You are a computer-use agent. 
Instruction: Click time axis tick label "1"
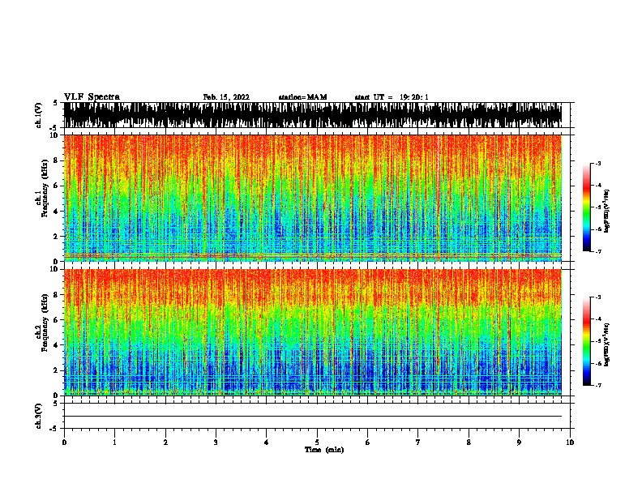[x=114, y=443]
